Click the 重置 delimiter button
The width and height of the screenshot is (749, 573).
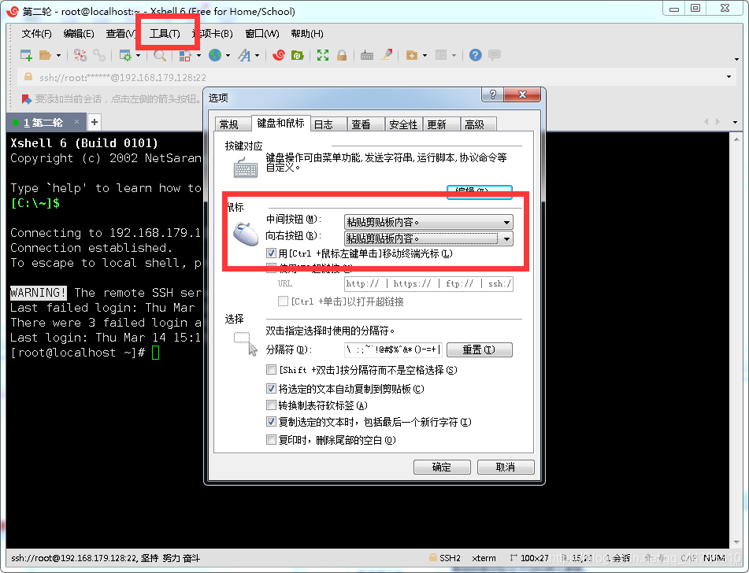479,350
